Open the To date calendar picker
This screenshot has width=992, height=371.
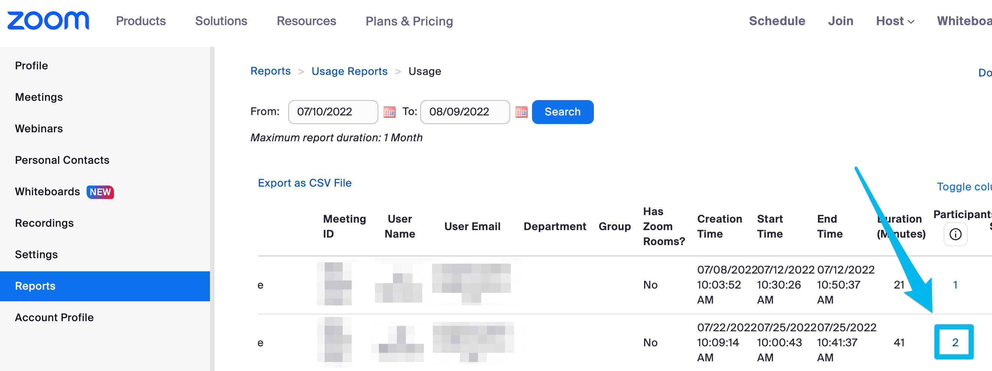521,112
